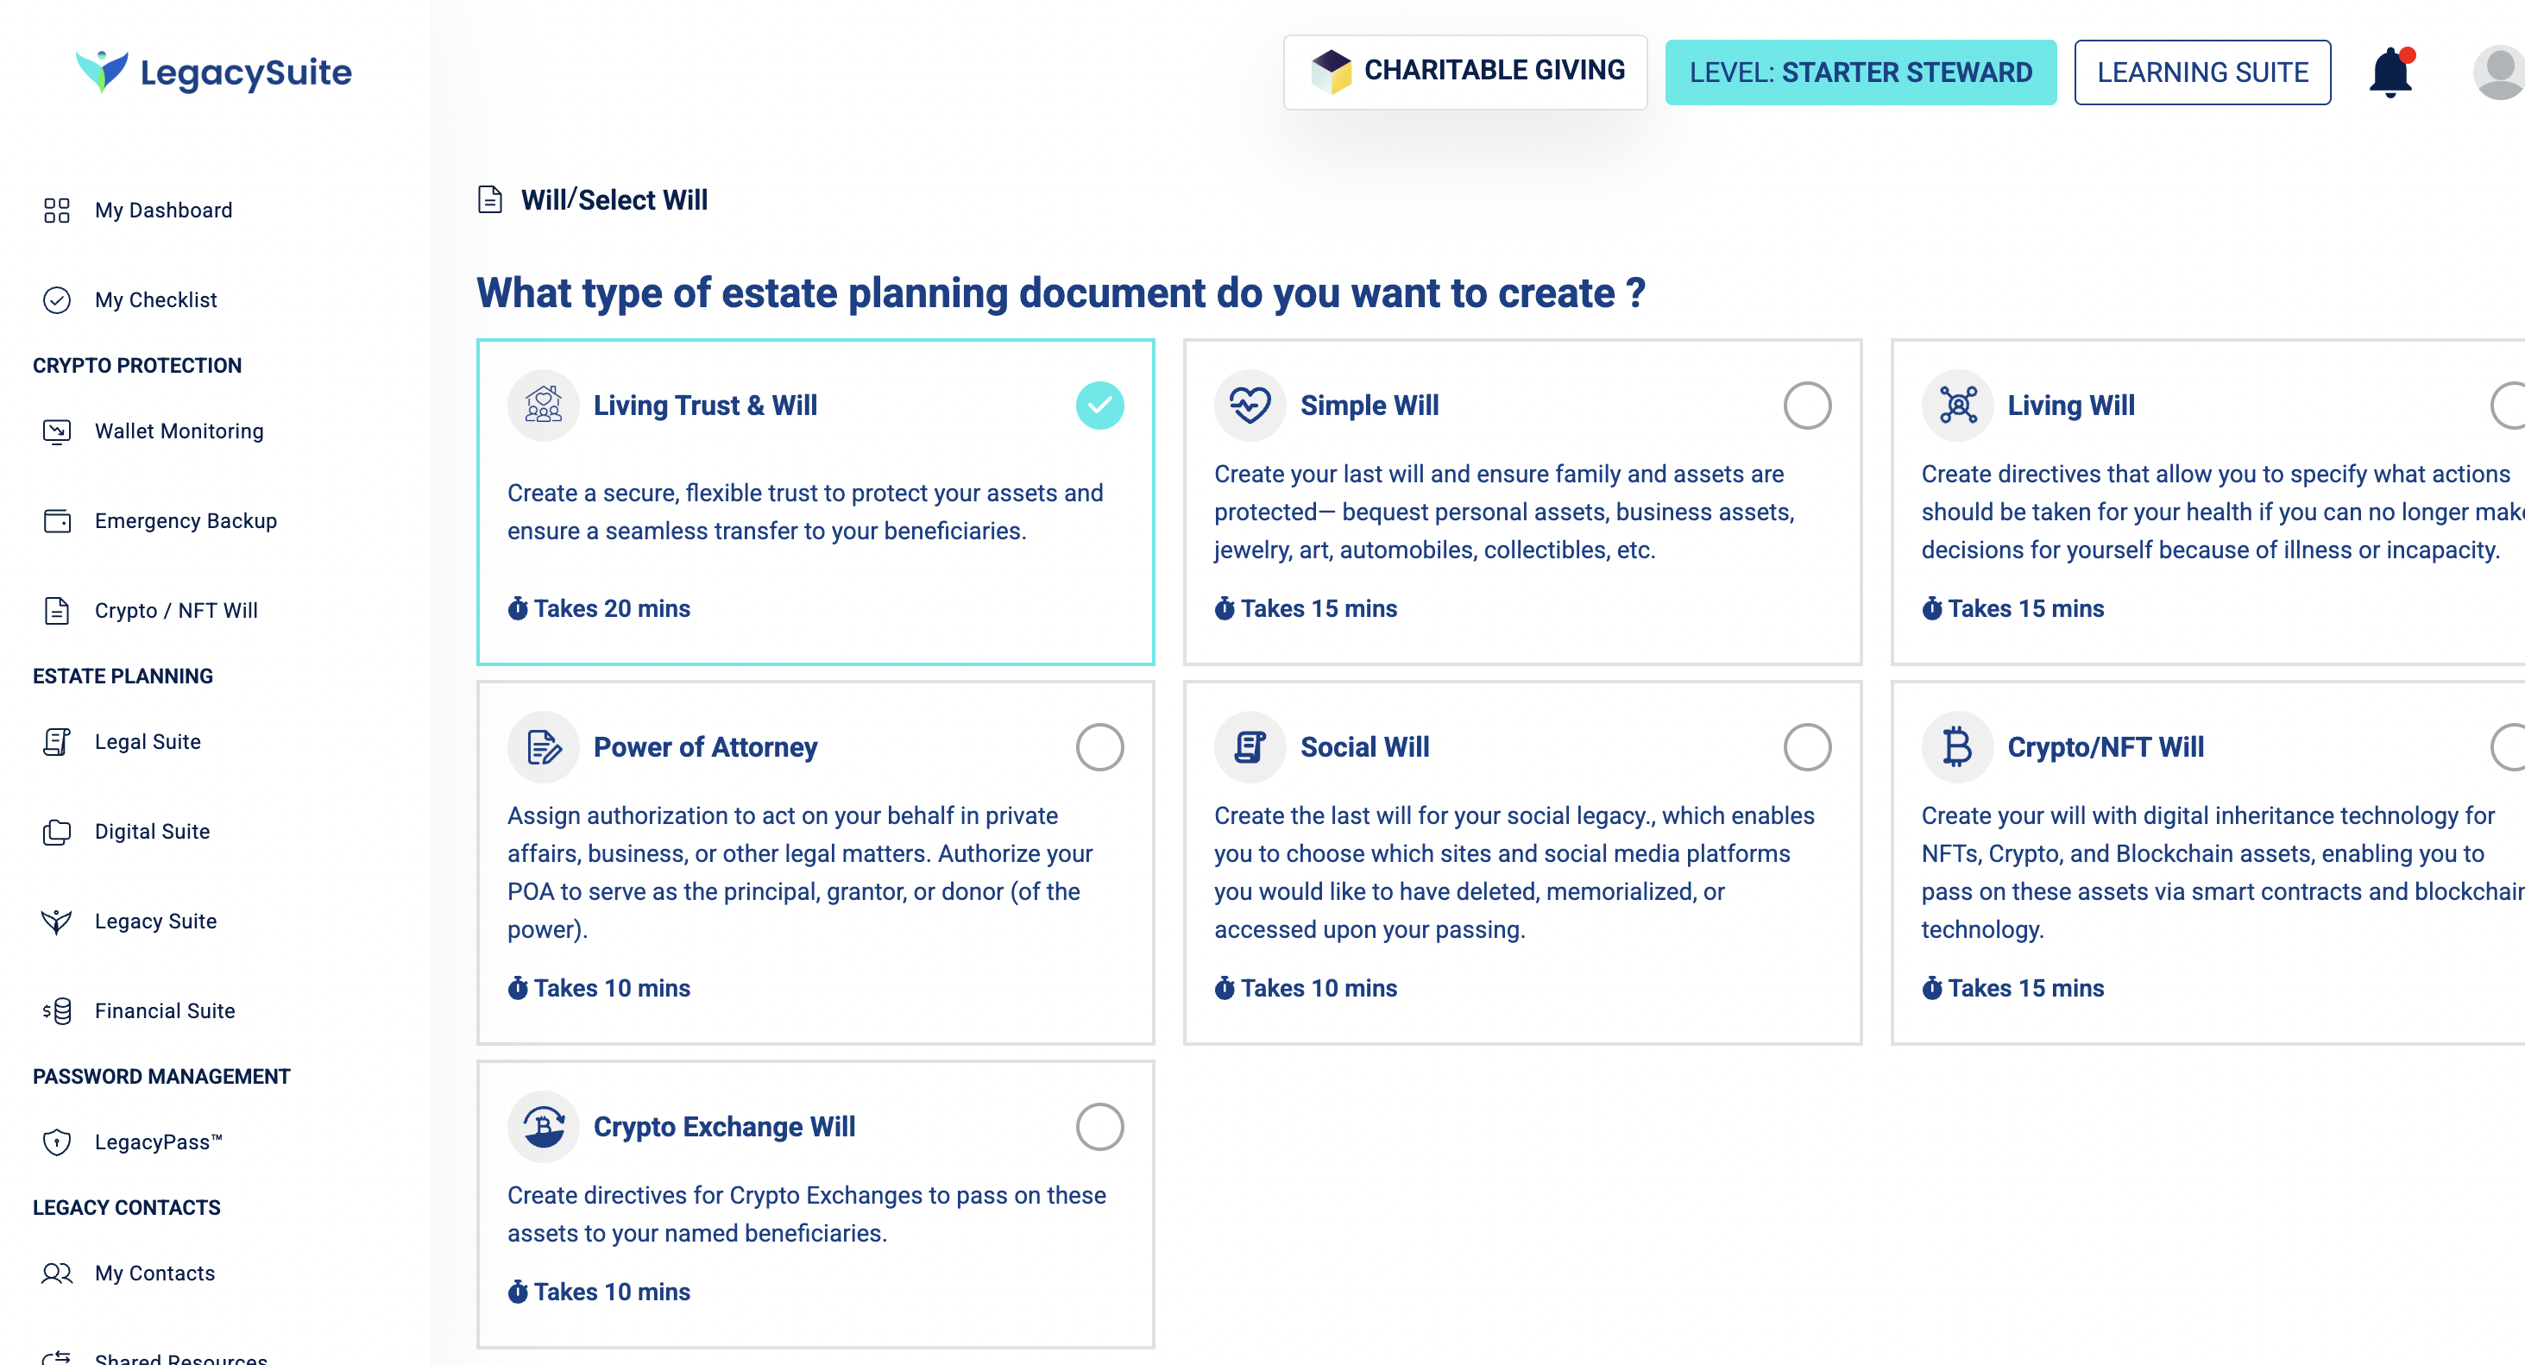Click the Living Trust & Will family icon
2525x1365 pixels.
pyautogui.click(x=543, y=405)
